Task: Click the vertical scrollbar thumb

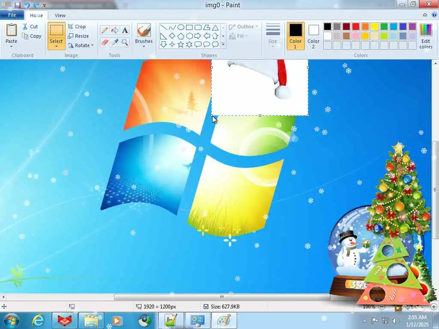Action: [436, 189]
